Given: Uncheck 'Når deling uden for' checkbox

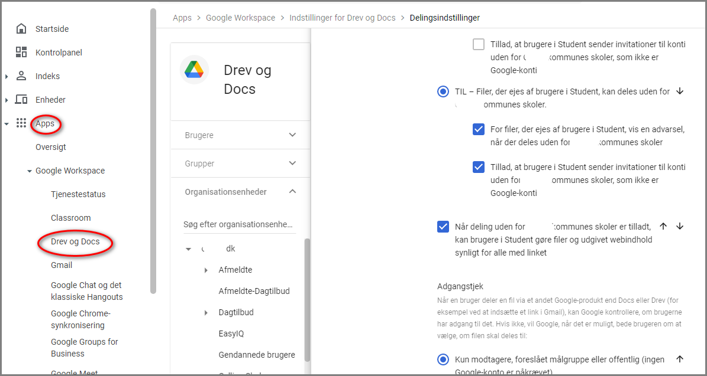Looking at the screenshot, I should point(443,226).
